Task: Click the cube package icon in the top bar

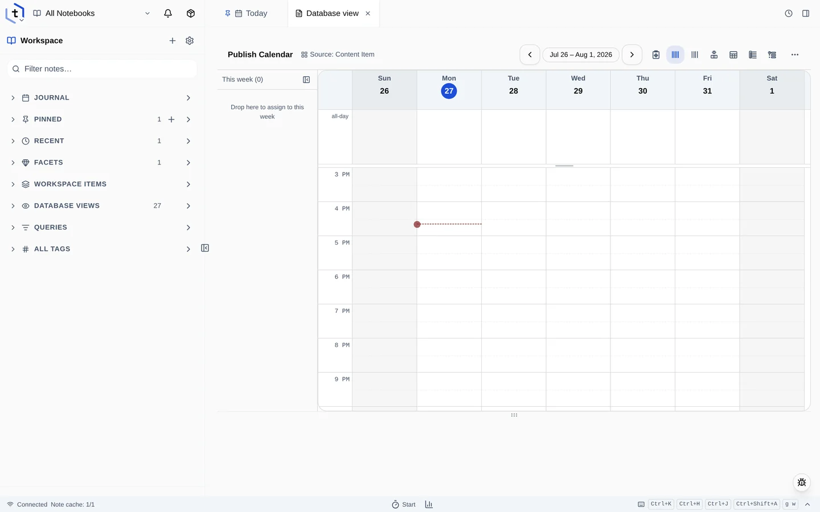Action: coord(191,13)
